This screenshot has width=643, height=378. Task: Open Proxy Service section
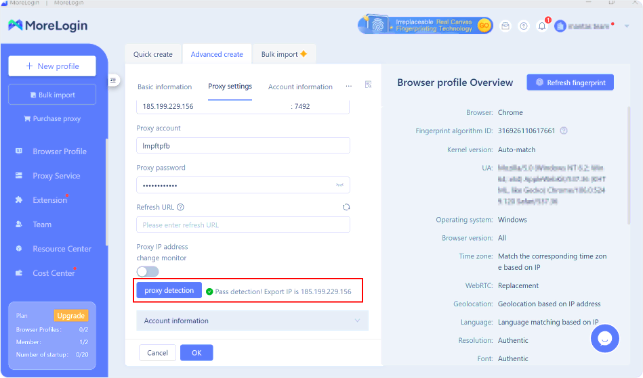click(56, 176)
